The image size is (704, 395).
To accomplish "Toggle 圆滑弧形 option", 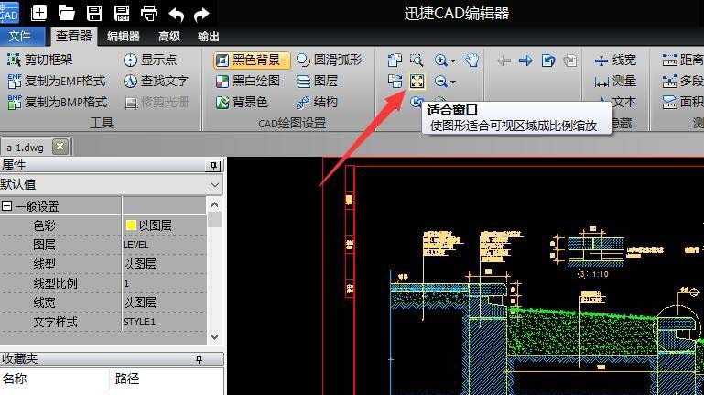I will 329,60.
